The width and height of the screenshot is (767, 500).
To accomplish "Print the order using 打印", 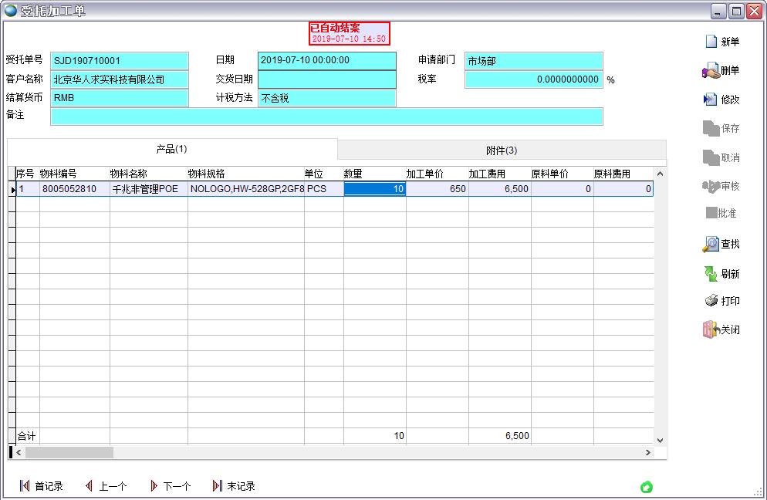I will tap(711, 301).
